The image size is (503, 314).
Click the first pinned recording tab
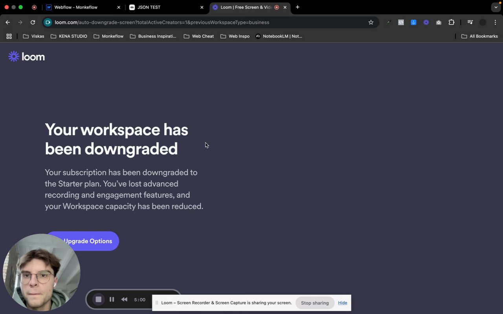[x=34, y=7]
